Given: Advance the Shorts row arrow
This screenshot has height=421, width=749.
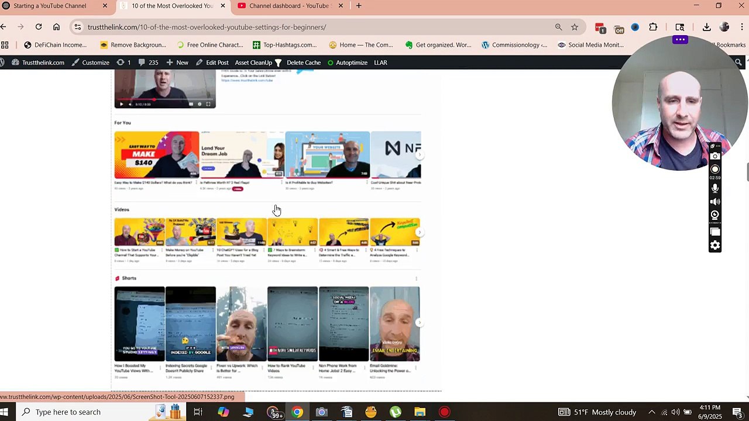Looking at the screenshot, I should 418,322.
